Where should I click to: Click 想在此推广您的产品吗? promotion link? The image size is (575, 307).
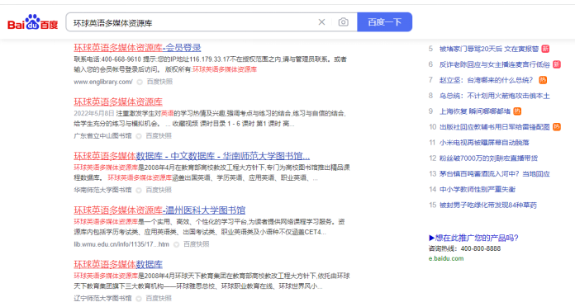[473, 238]
